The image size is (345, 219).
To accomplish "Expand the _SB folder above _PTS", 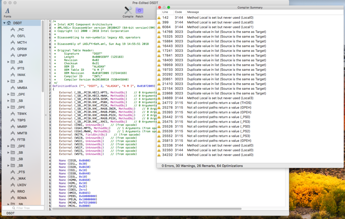I will 8,165.
